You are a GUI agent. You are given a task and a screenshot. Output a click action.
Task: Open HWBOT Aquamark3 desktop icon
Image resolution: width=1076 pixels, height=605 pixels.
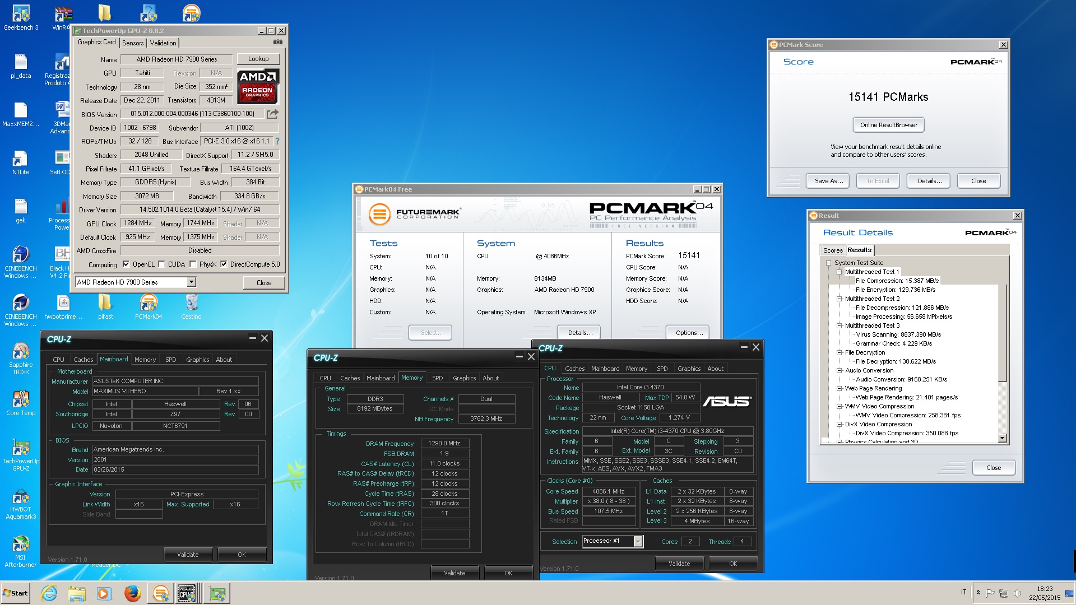[21, 503]
